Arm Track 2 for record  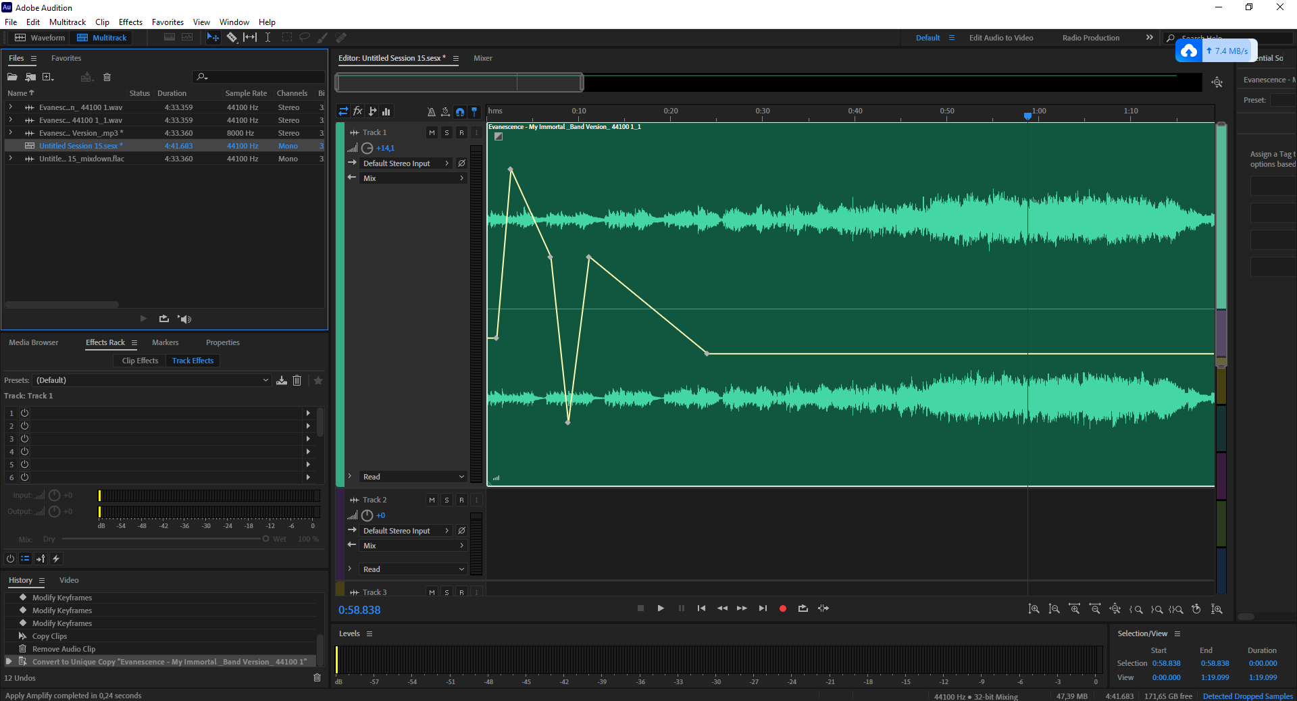461,500
